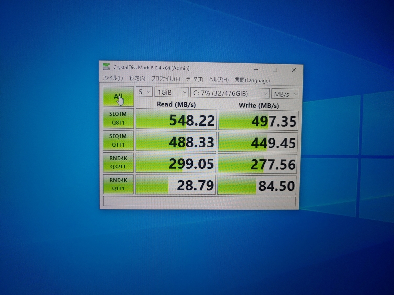Open the ファイル(F) menu

113,78
